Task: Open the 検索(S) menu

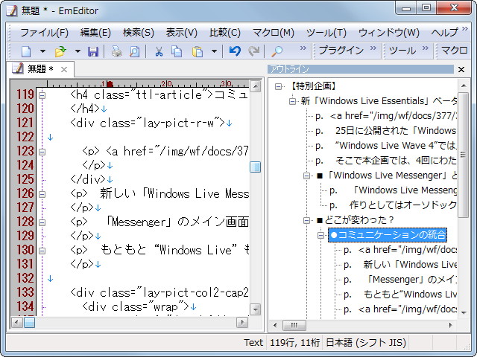Action: [139, 33]
